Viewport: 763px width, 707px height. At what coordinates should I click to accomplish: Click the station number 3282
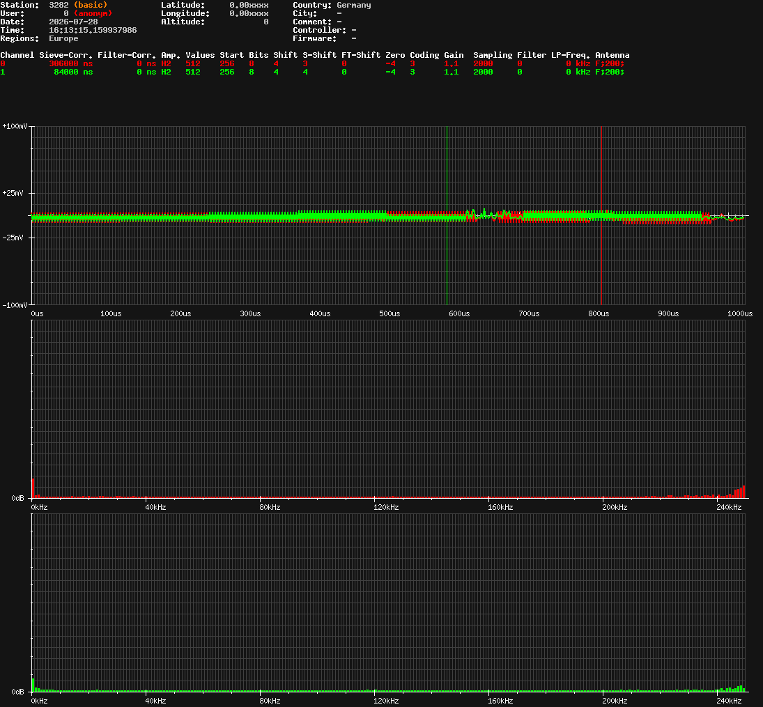[59, 5]
